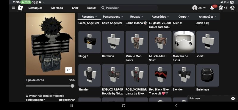The image size is (238, 110).
Task: Click the Máscara de Esqui name text
Action: coord(181,58)
